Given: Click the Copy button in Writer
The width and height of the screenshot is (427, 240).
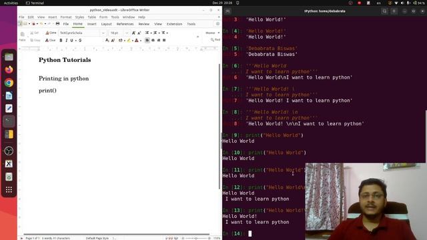Looking at the screenshot, I should 35,40.
